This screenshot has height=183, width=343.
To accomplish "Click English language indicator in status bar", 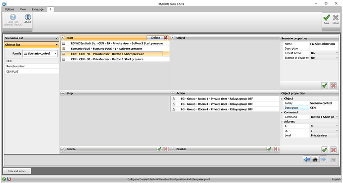I will point(336,179).
